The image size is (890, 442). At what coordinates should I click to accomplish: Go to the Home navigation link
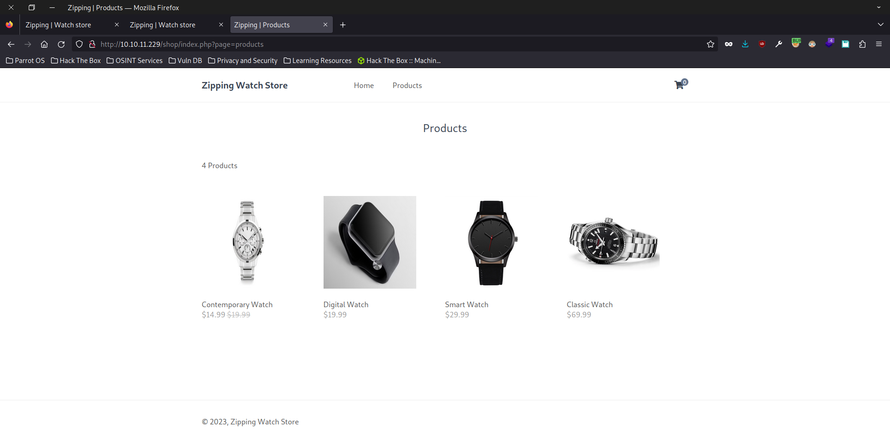coord(364,86)
